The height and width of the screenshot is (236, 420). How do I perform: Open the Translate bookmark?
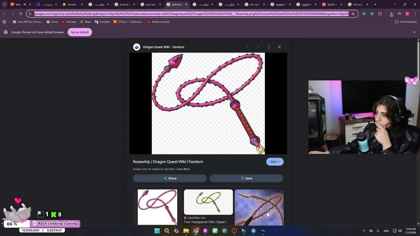[x=102, y=22]
